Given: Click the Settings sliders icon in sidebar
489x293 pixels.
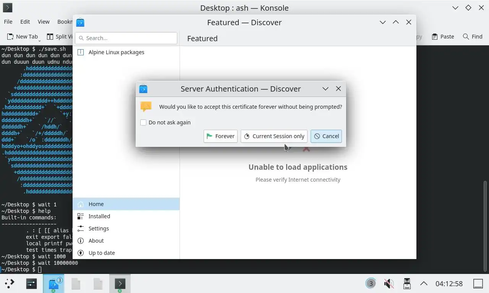Looking at the screenshot, I should pyautogui.click(x=81, y=229).
